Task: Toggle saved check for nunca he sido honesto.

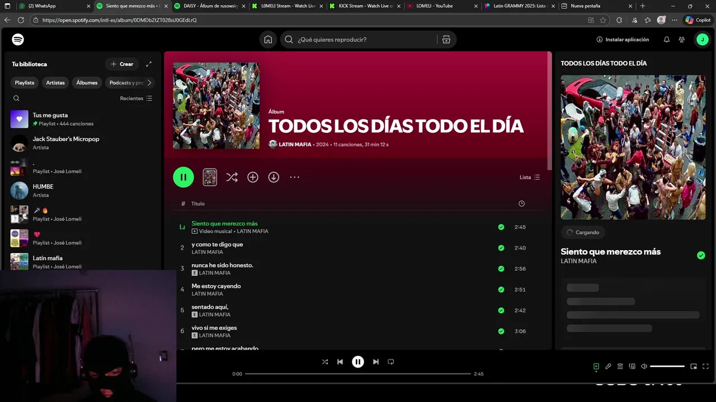Action: point(501,269)
